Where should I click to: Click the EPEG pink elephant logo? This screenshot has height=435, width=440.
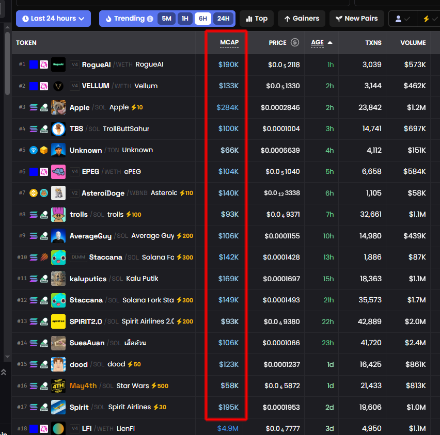tap(58, 172)
